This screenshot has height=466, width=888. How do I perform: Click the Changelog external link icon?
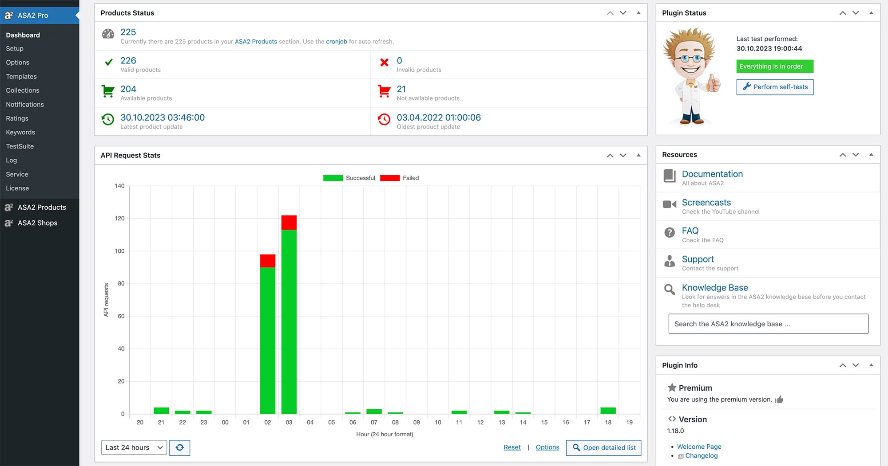tap(681, 456)
